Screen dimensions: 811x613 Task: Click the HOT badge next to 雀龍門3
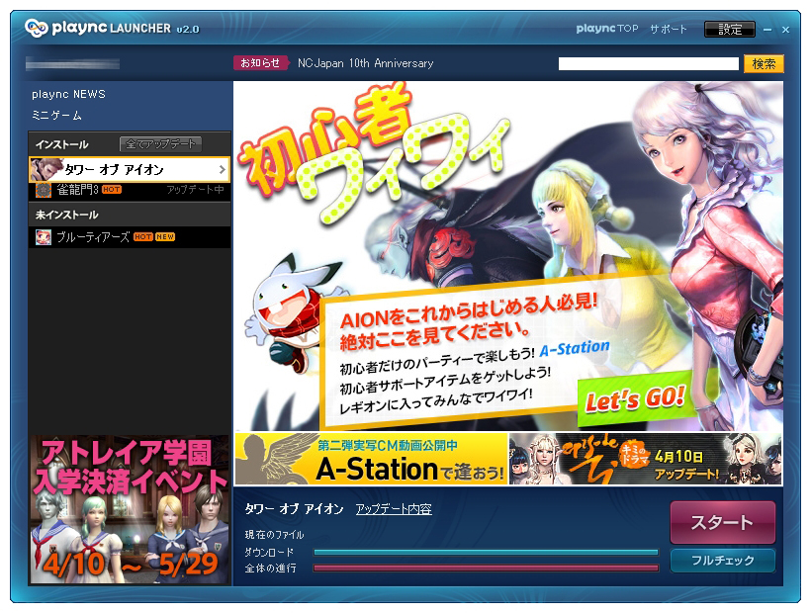point(112,190)
